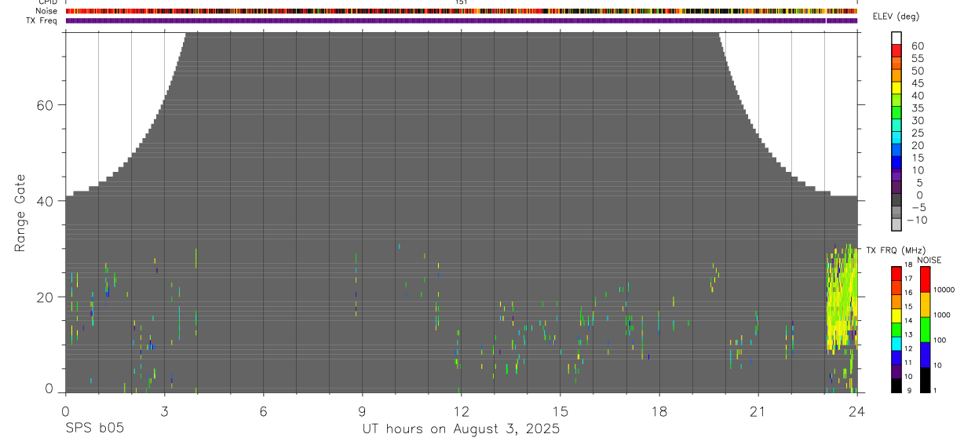Click the '-10' label on ELEV colorbar

[915, 220]
